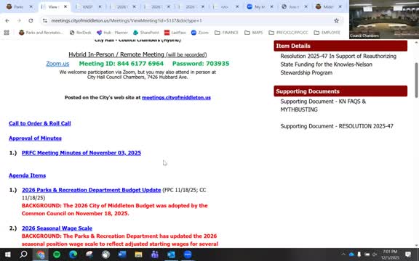Open the Hub - Planner bookmark

[112, 33]
